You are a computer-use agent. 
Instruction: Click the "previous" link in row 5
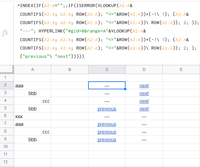coord(107,109)
